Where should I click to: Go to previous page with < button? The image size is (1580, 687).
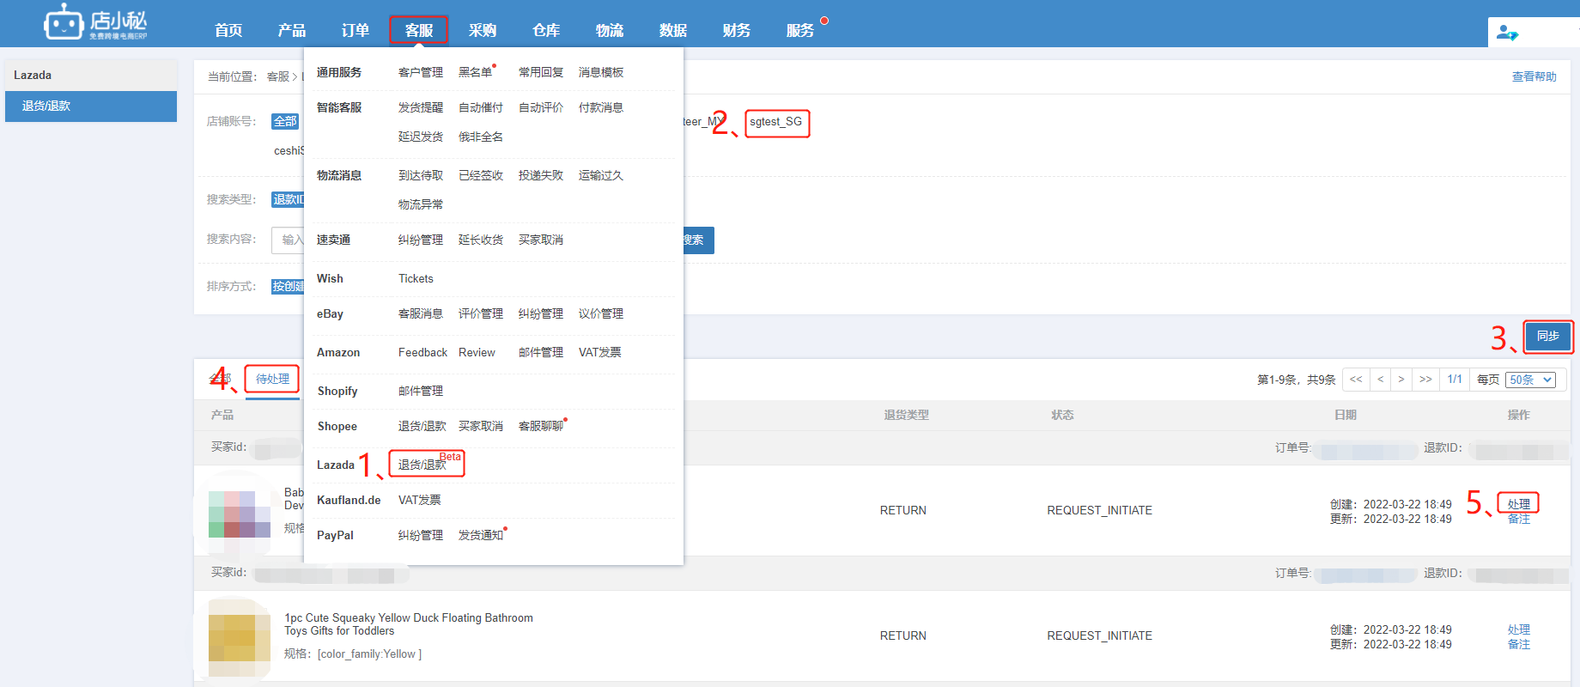point(1380,380)
